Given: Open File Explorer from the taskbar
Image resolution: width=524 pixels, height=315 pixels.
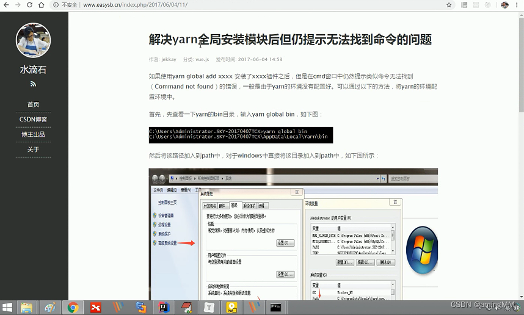Looking at the screenshot, I should [27, 307].
